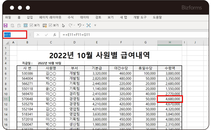The image size is (211, 130).
Task: Expand the Customize Quick Access Toolbar dropdown
Action: click(95, 25)
